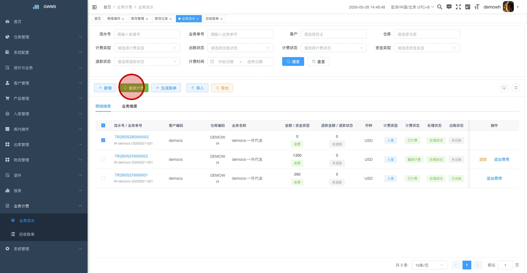This screenshot has width=527, height=273.
Task: Expand the 报价与业务 sidebar menu
Action: (x=44, y=68)
